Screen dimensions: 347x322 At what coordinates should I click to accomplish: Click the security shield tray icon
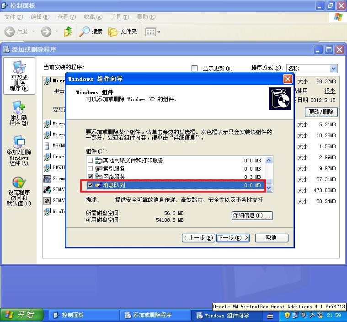click(287, 315)
